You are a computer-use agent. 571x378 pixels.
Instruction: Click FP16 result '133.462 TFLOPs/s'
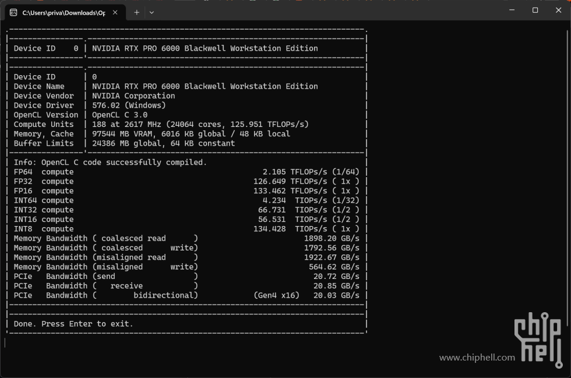coord(290,190)
